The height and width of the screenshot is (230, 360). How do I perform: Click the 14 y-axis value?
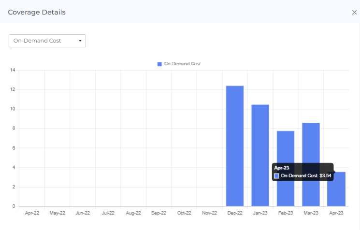13,70
